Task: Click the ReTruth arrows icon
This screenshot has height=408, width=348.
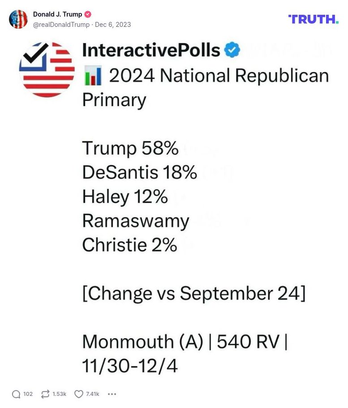Action: click(x=45, y=394)
